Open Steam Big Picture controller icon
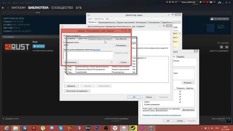The height and width of the screenshot is (131, 233). pos(220,3)
